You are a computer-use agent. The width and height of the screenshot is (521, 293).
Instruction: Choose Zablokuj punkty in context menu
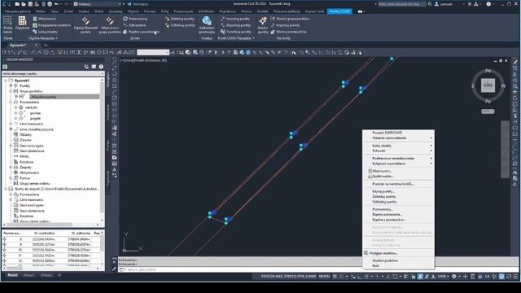pos(384,197)
